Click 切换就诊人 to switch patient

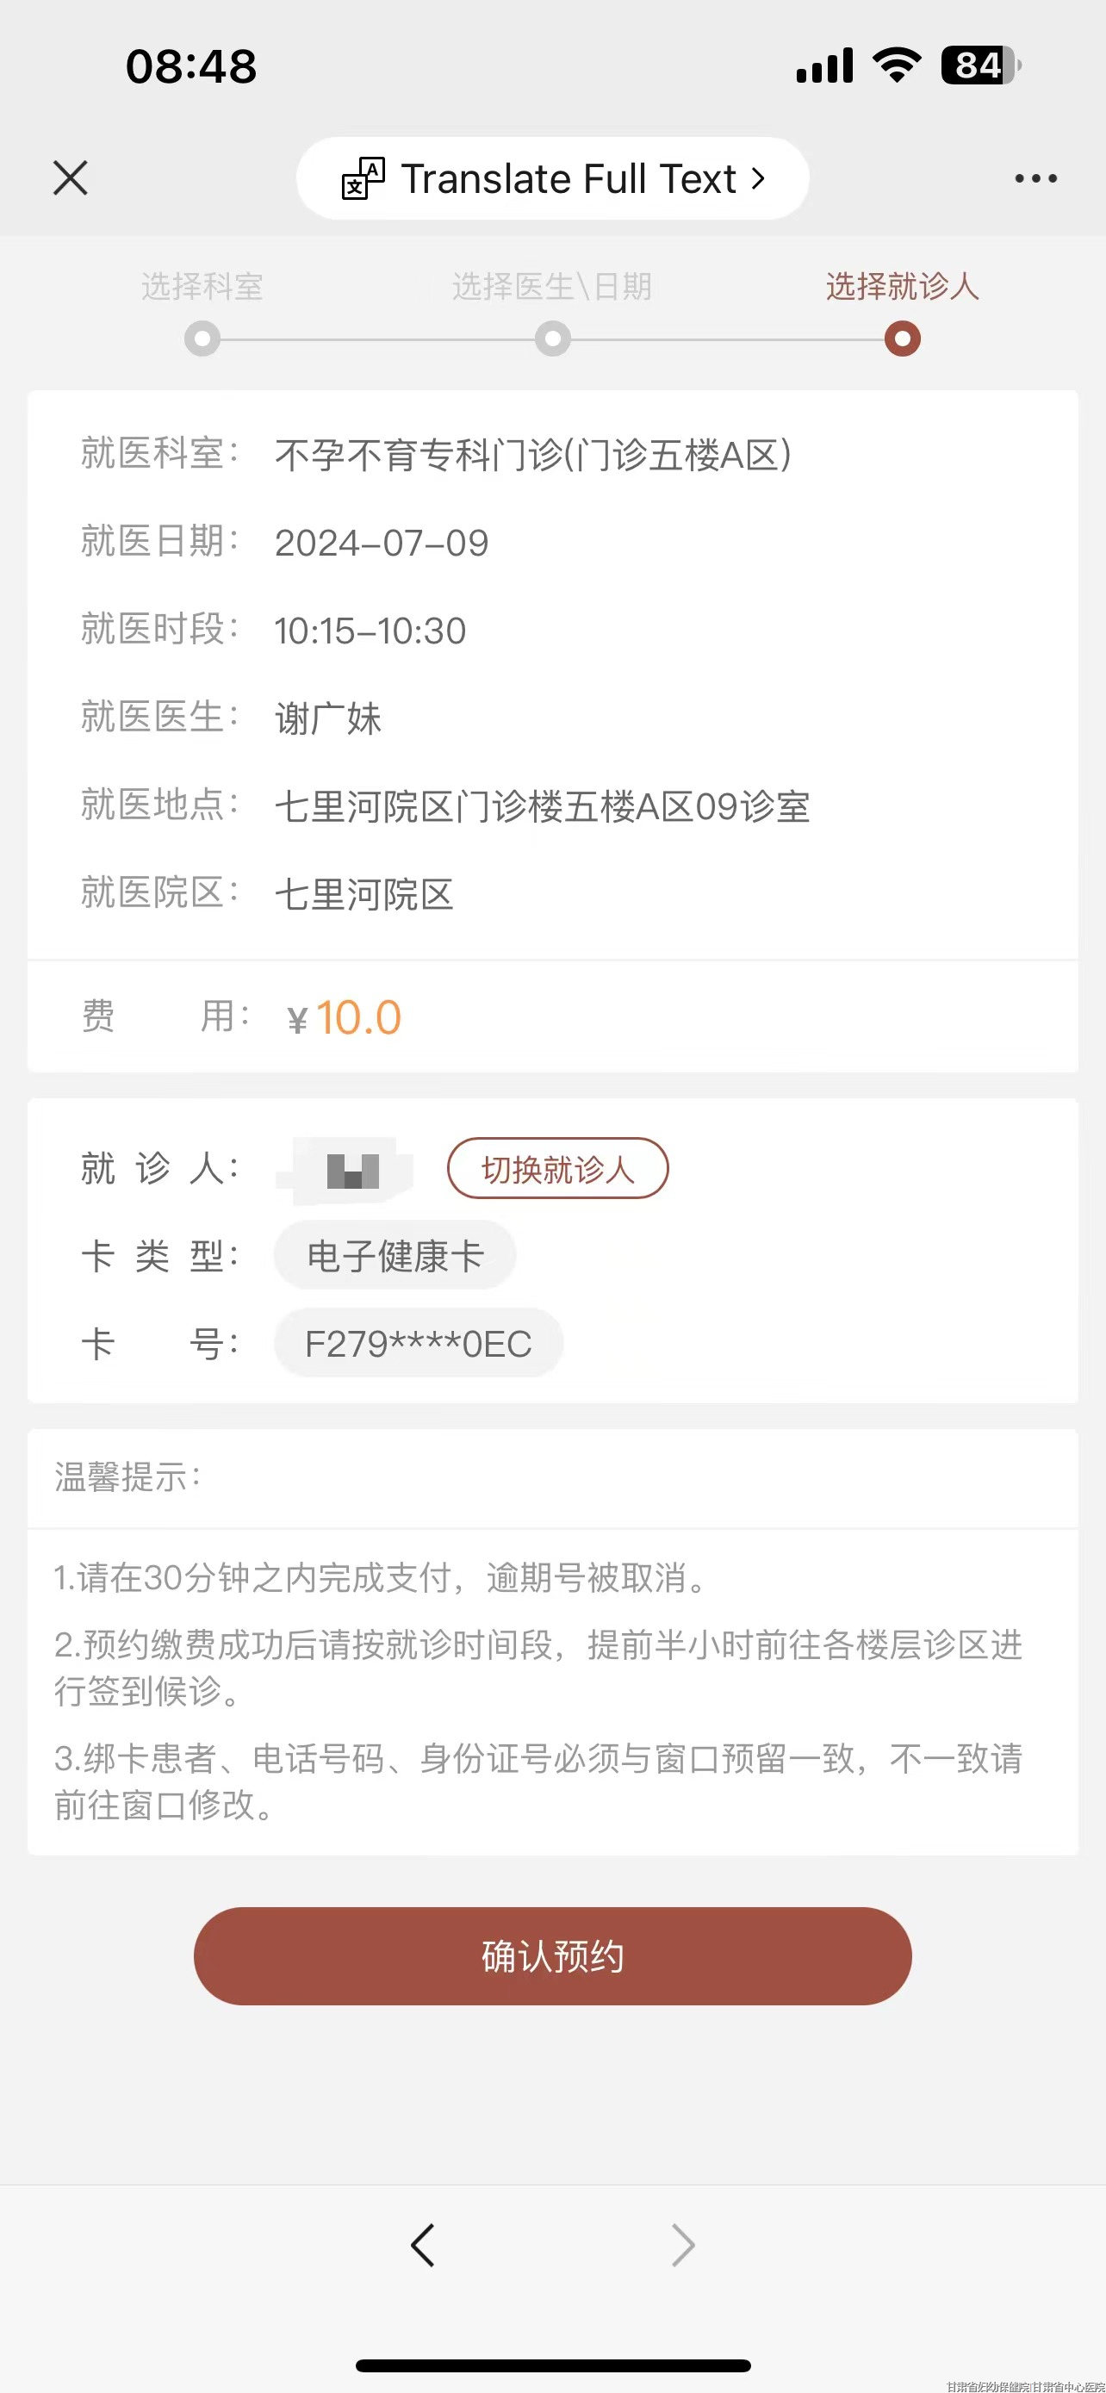coord(558,1169)
